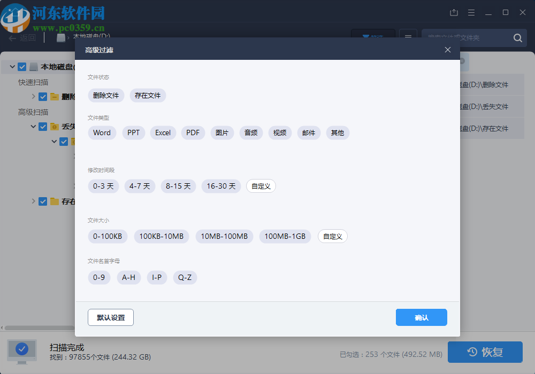Open 自定义 for modified time range

click(261, 186)
